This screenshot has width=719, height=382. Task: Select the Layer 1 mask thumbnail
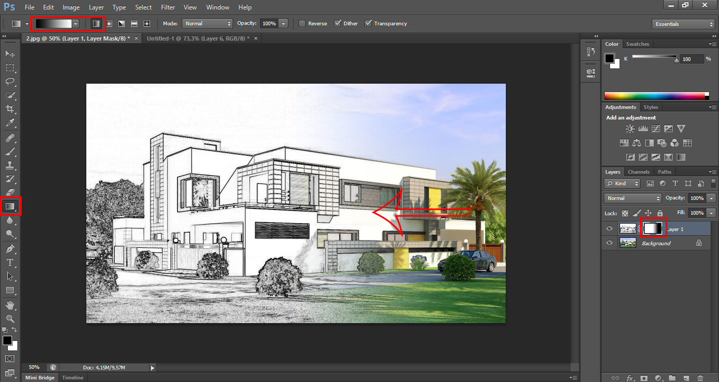tap(653, 228)
